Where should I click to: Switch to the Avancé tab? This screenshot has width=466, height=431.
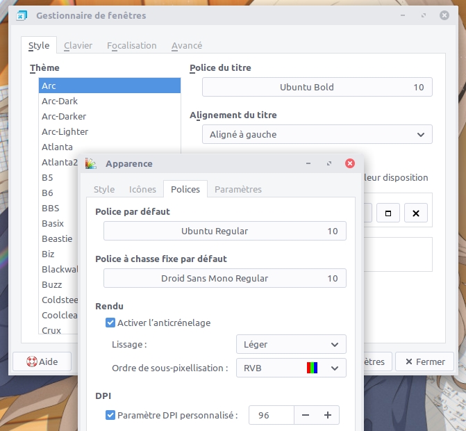pos(187,45)
